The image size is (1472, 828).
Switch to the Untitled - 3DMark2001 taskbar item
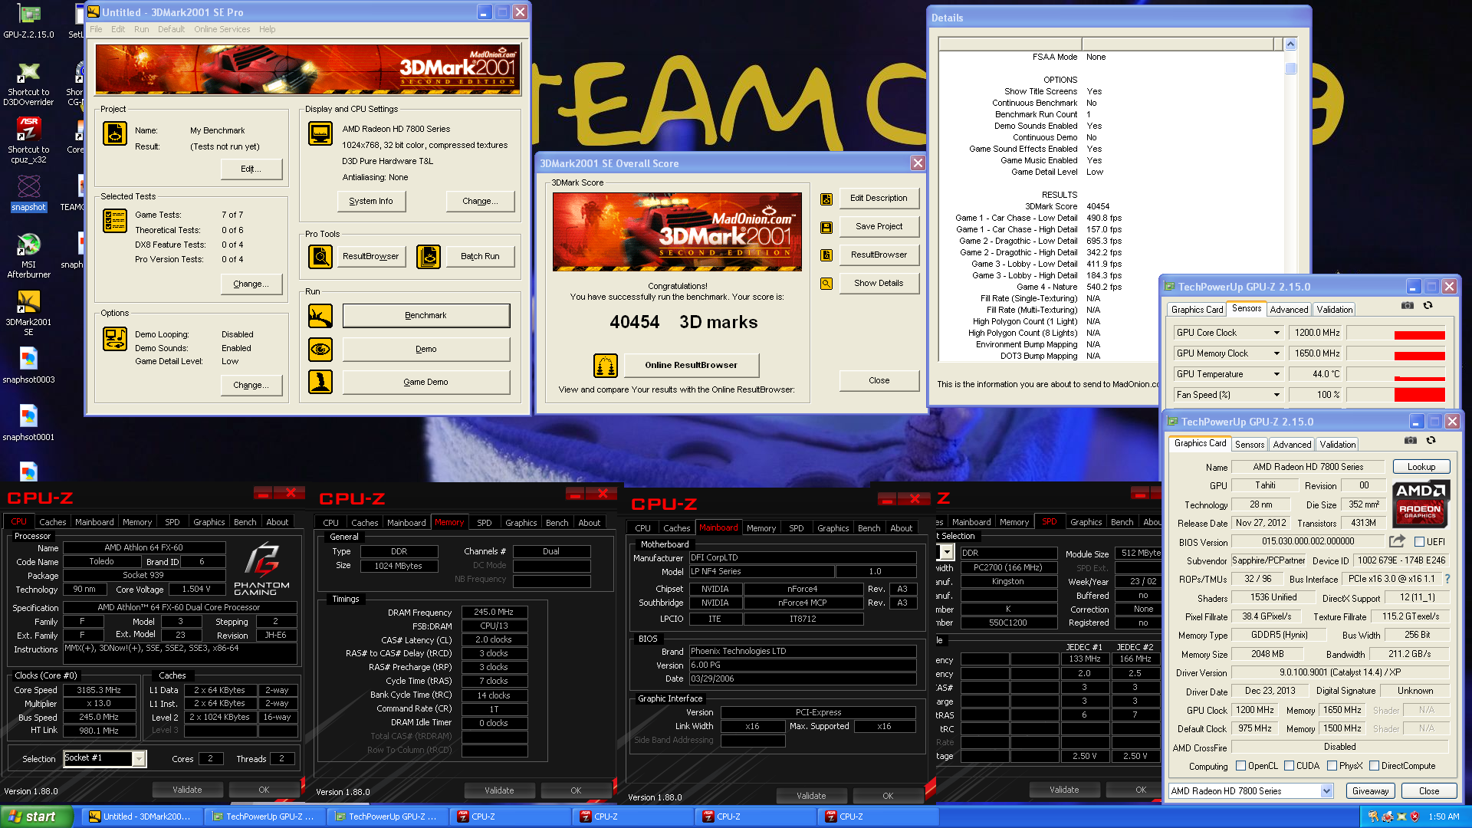click(x=142, y=816)
